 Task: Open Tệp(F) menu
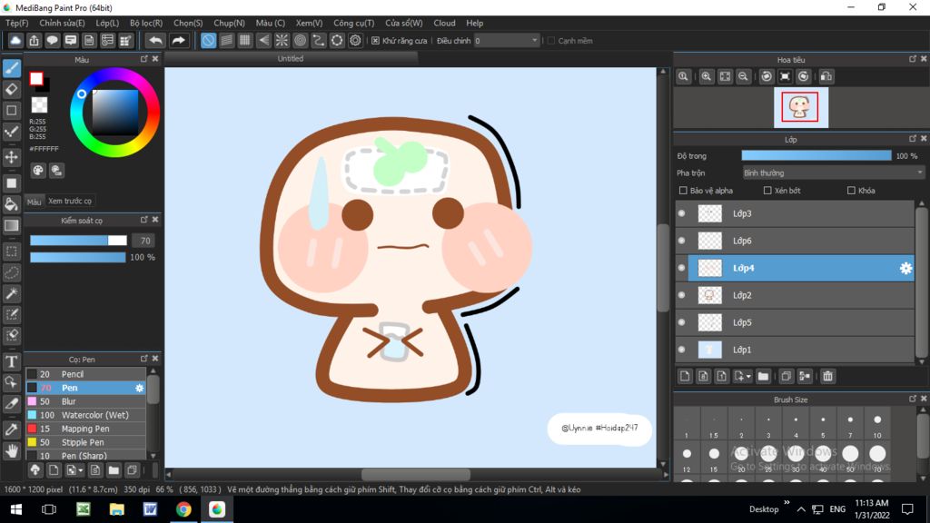coord(16,23)
